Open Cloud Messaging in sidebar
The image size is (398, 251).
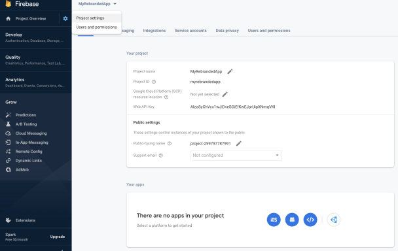[31, 133]
